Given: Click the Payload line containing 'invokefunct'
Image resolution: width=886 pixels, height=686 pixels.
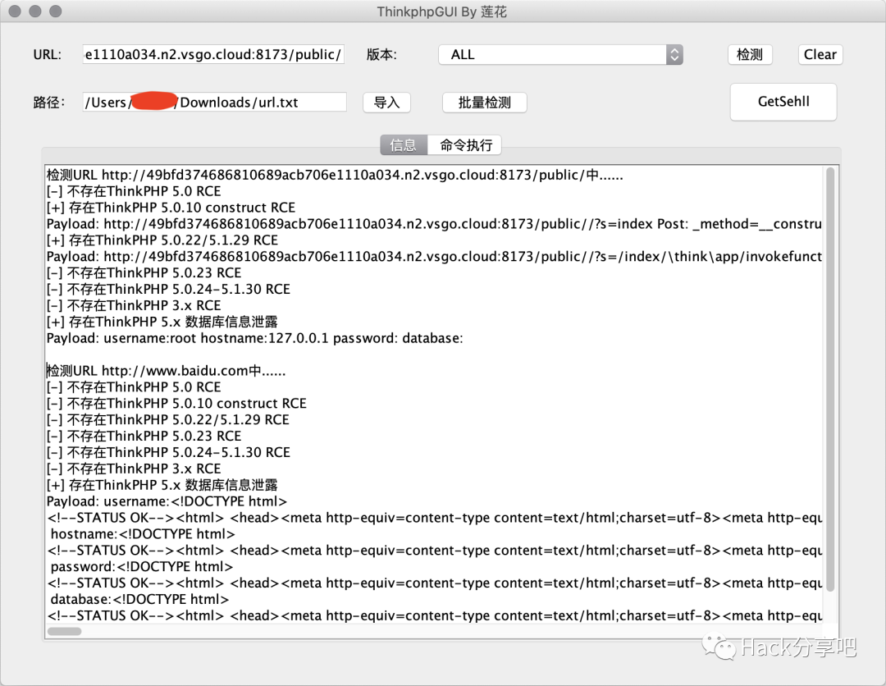Looking at the screenshot, I should pos(433,257).
